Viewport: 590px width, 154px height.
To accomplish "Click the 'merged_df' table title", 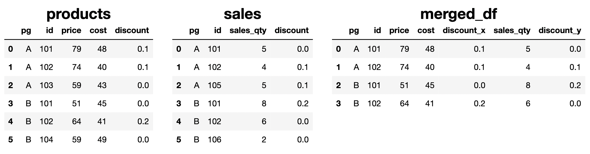I will [x=458, y=14].
